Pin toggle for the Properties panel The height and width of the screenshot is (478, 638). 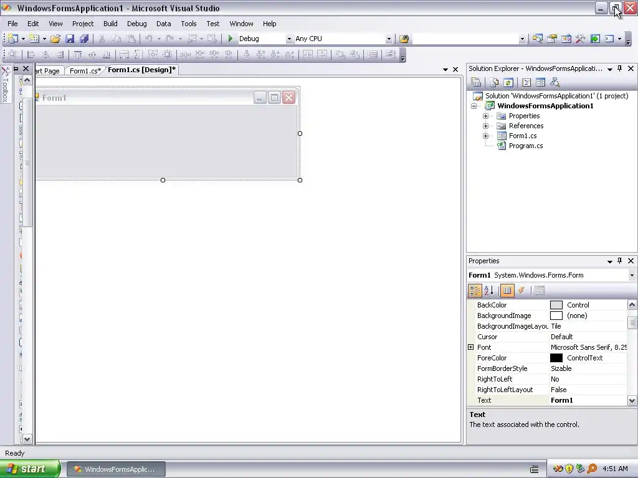(620, 261)
